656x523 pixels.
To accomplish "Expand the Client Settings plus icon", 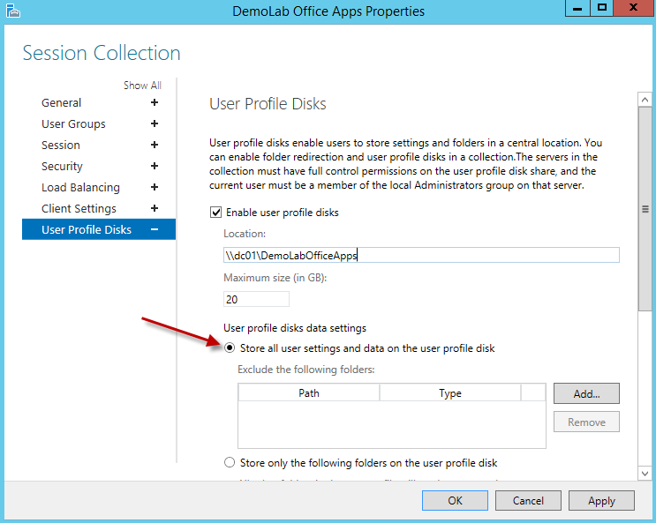I will (x=155, y=209).
